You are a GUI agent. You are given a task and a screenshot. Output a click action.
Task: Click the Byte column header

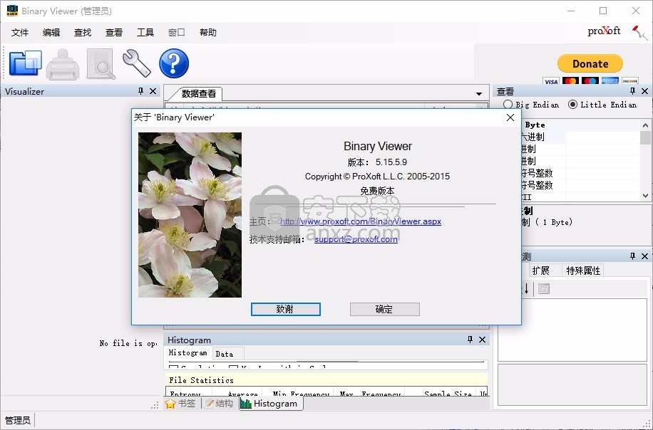(535, 125)
